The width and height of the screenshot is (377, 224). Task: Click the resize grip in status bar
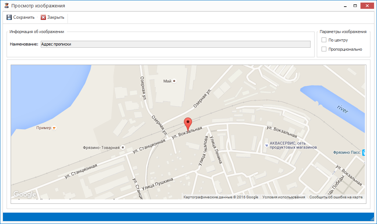[x=372, y=219]
